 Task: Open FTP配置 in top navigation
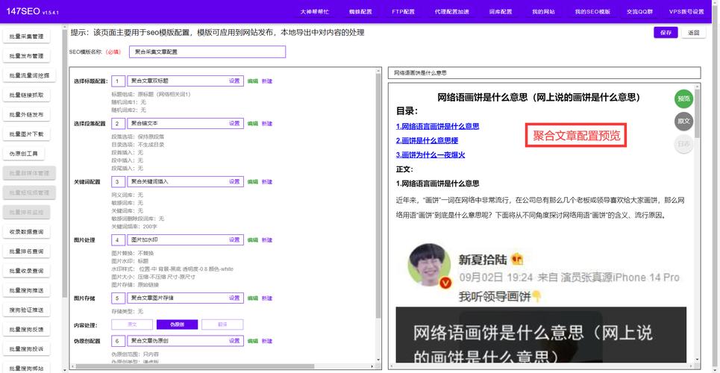point(403,12)
